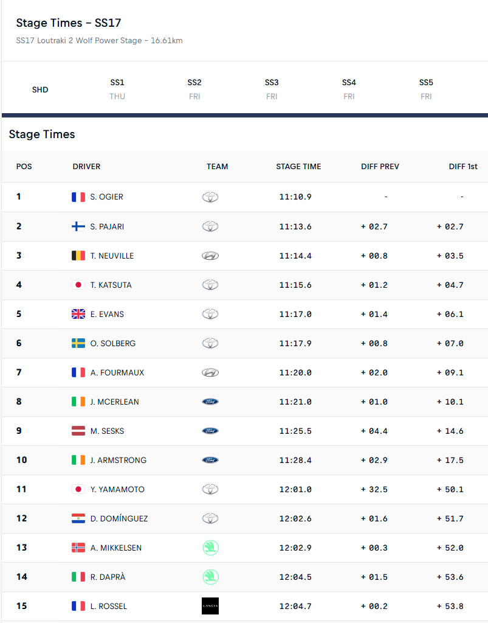
Task: Click the DIFF PREV column header
Action: [x=380, y=167]
